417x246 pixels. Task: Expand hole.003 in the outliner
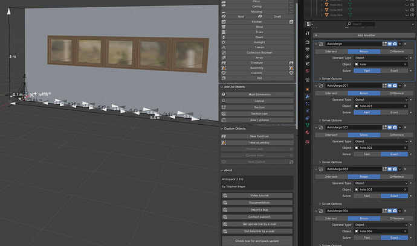322,10
